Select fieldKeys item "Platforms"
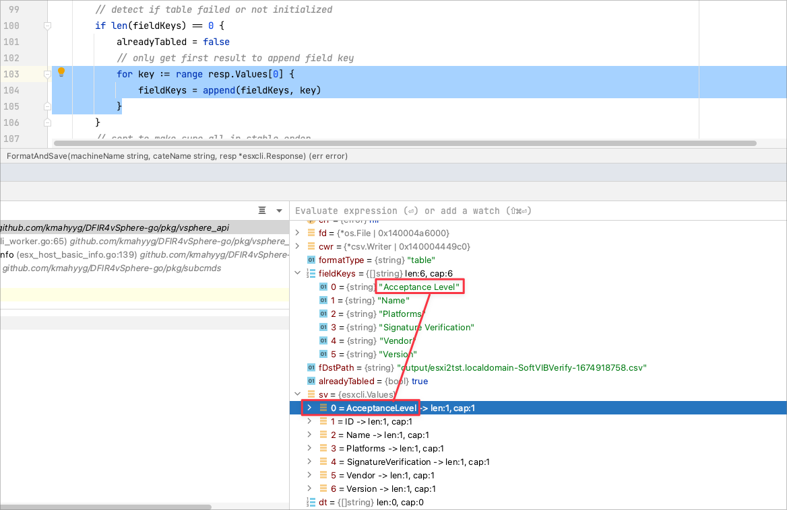The width and height of the screenshot is (787, 510). [x=538, y=314]
